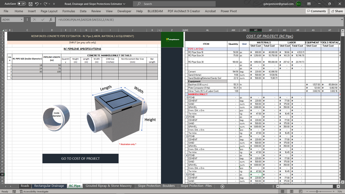Add a new sheet with plus icon
This screenshot has width=345, height=194.
point(222,186)
